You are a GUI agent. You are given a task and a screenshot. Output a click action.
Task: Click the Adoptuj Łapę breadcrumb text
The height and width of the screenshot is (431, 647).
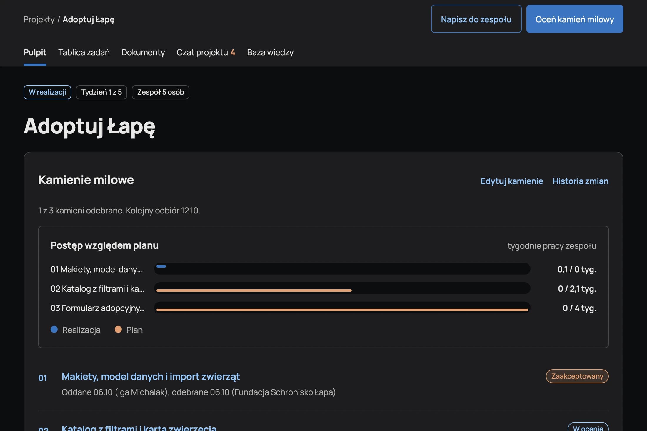click(x=89, y=19)
